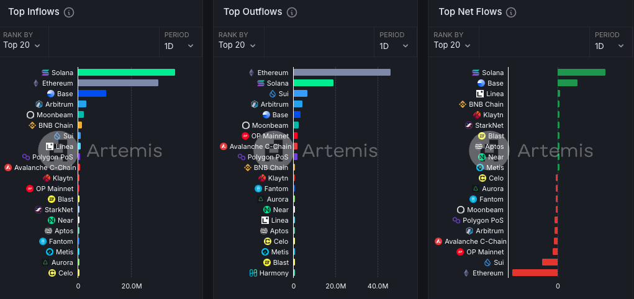This screenshot has height=299, width=634.
Task: Open Rank By dropdown in Top Outflows
Action: click(x=239, y=42)
